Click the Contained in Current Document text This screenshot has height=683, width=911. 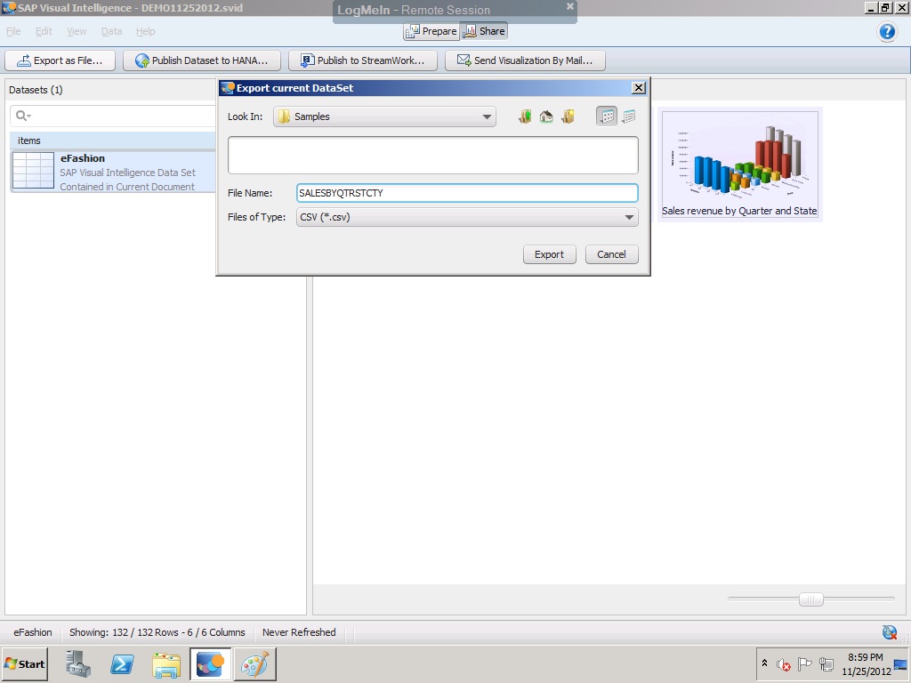click(x=127, y=187)
